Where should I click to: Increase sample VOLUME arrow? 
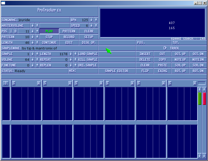(37, 60)
